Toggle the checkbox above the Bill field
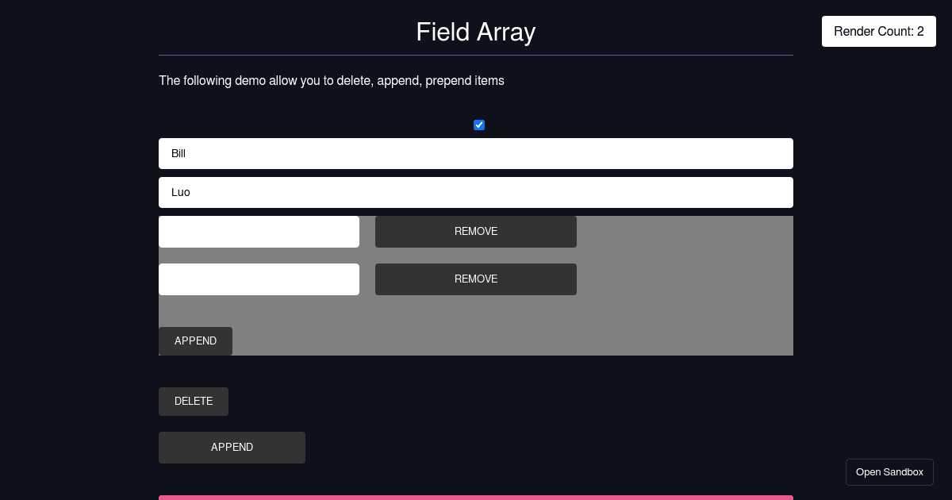Image resolution: width=952 pixels, height=500 pixels. point(479,125)
